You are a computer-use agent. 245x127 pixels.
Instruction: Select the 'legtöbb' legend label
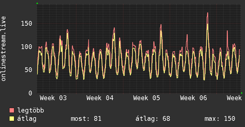point(31,110)
